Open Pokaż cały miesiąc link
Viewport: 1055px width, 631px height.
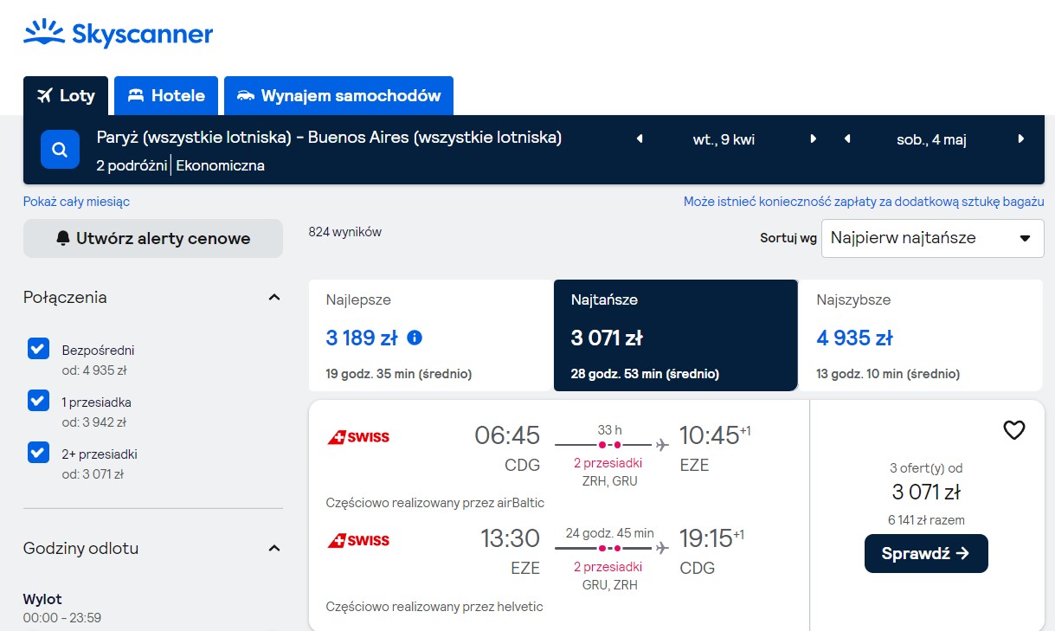(77, 202)
